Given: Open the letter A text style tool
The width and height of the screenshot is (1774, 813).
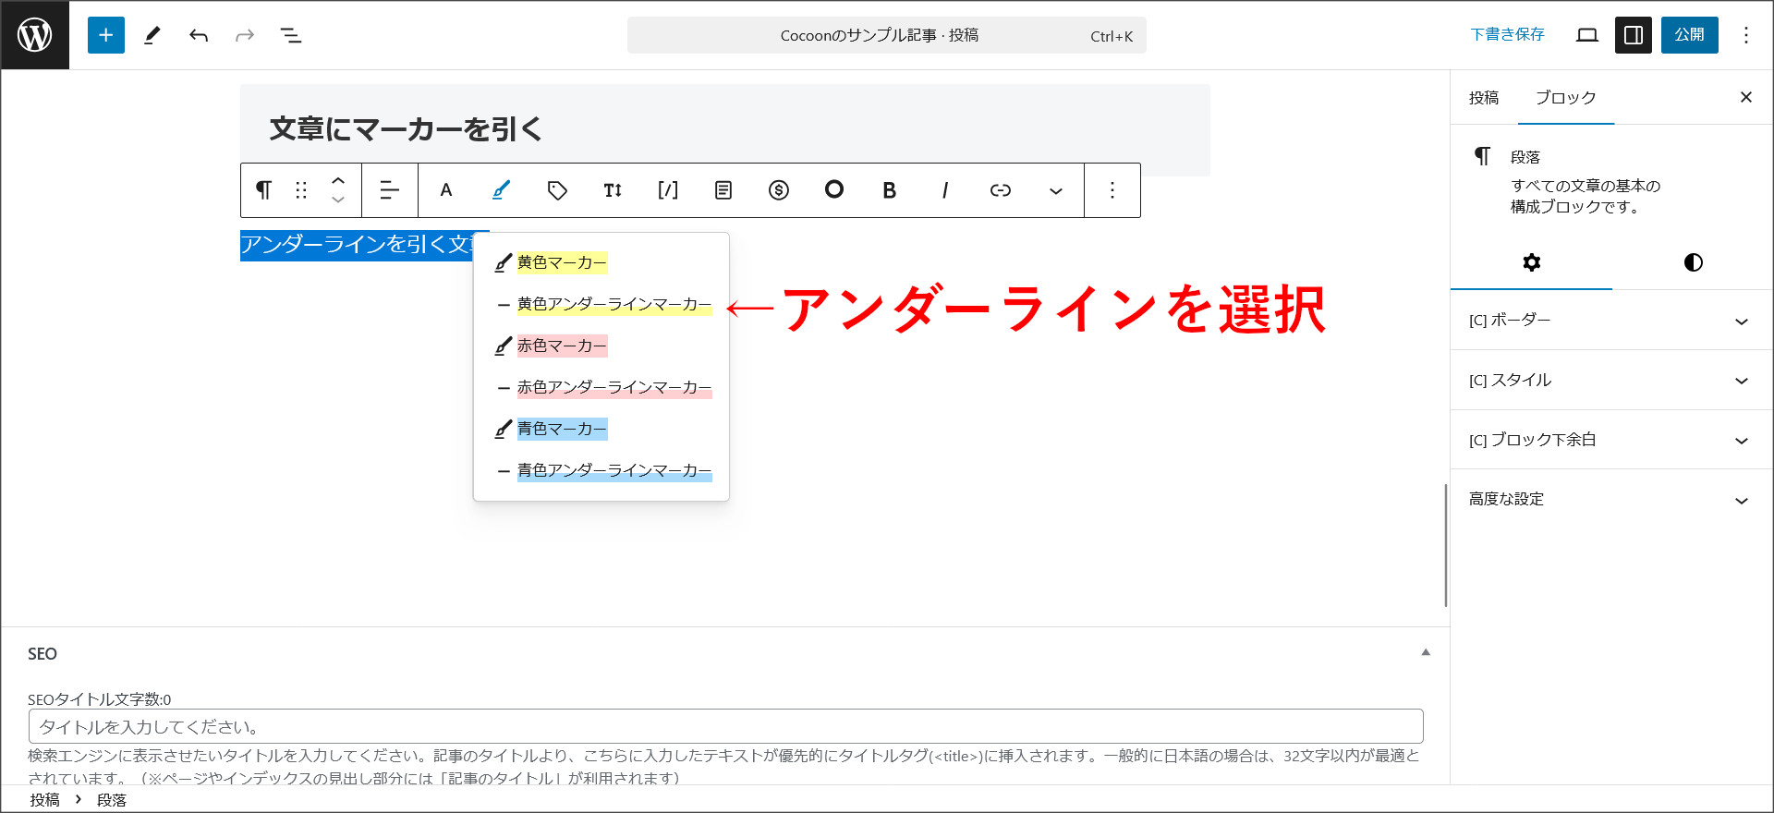Looking at the screenshot, I should (x=446, y=190).
